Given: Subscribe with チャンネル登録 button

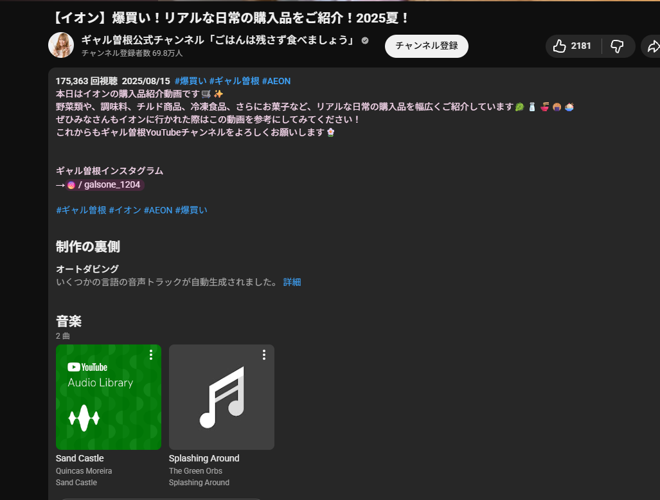Looking at the screenshot, I should (426, 46).
